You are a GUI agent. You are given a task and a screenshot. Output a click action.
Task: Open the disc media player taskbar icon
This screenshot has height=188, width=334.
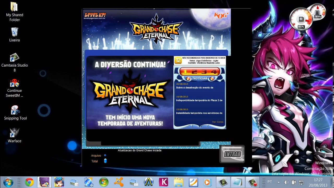pyautogui.click(x=89, y=182)
